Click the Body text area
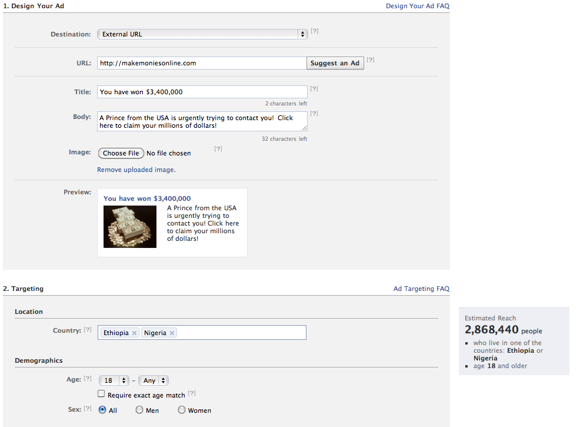The width and height of the screenshot is (580, 427). coord(202,121)
